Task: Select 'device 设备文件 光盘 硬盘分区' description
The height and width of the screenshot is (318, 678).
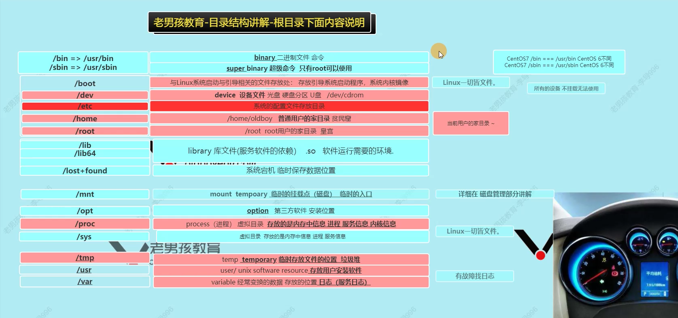Action: click(x=289, y=95)
